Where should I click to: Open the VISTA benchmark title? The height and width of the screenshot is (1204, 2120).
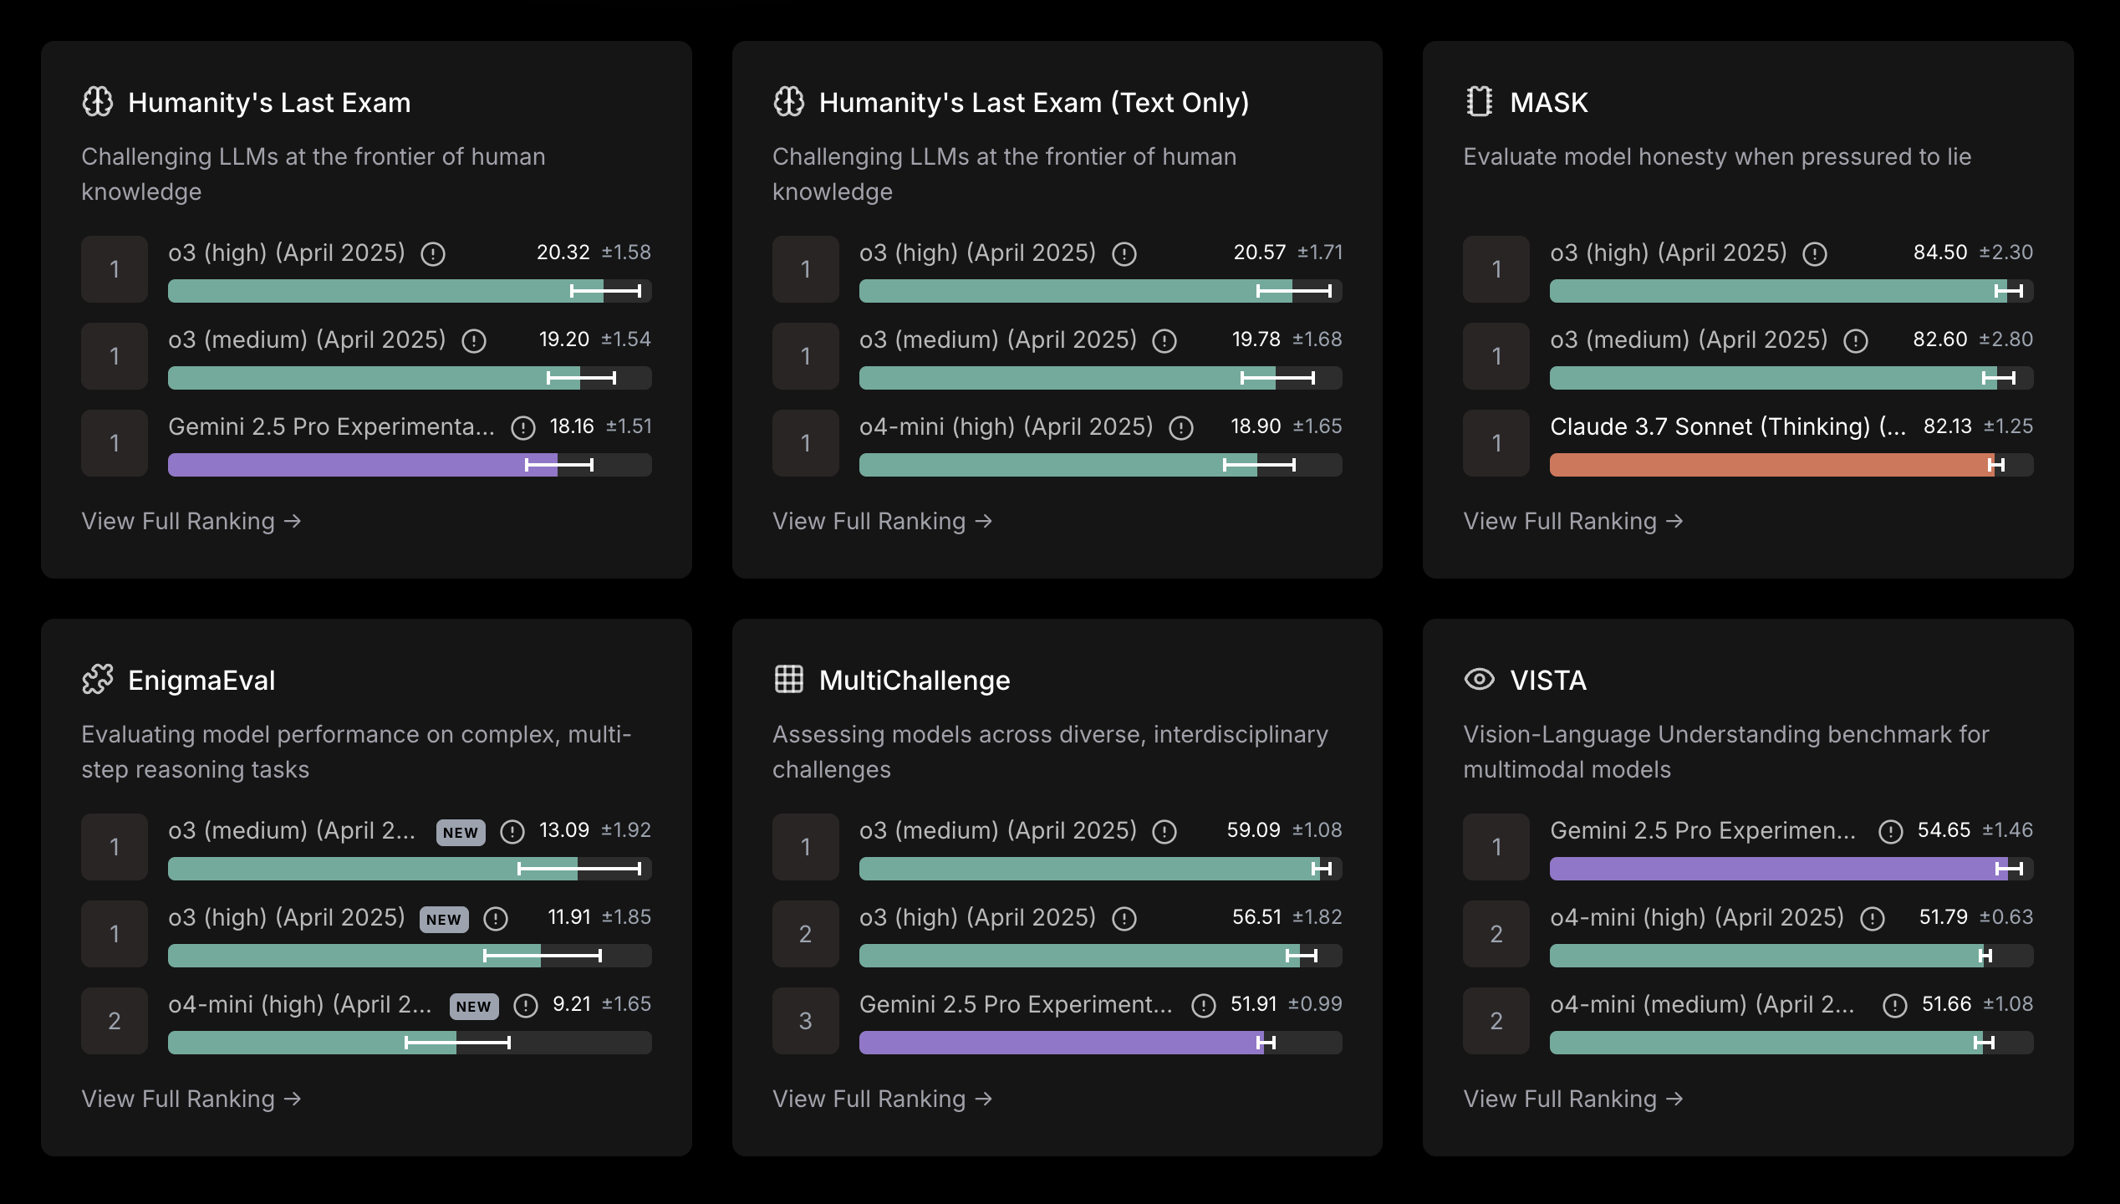[1548, 681]
